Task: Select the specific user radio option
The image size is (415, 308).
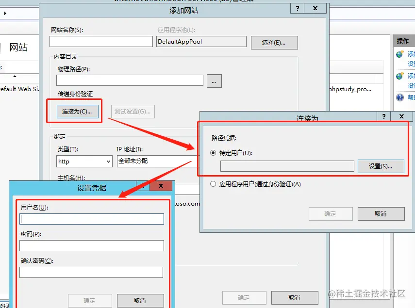Action: point(213,153)
